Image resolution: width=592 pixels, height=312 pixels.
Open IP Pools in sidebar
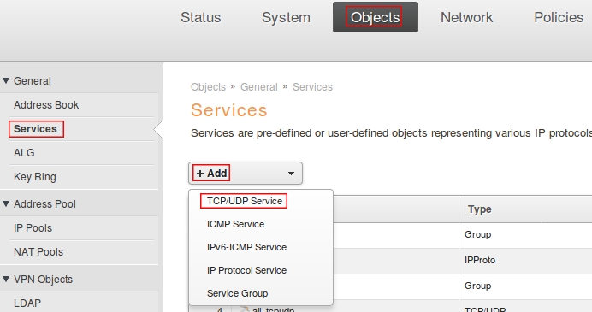click(33, 228)
